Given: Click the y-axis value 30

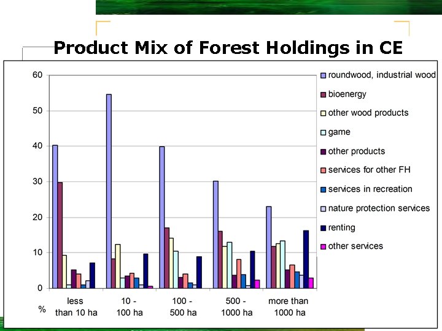Looking at the screenshot, I should click(37, 181).
